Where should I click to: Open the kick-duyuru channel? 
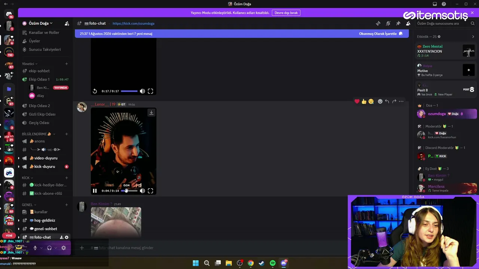(x=45, y=167)
